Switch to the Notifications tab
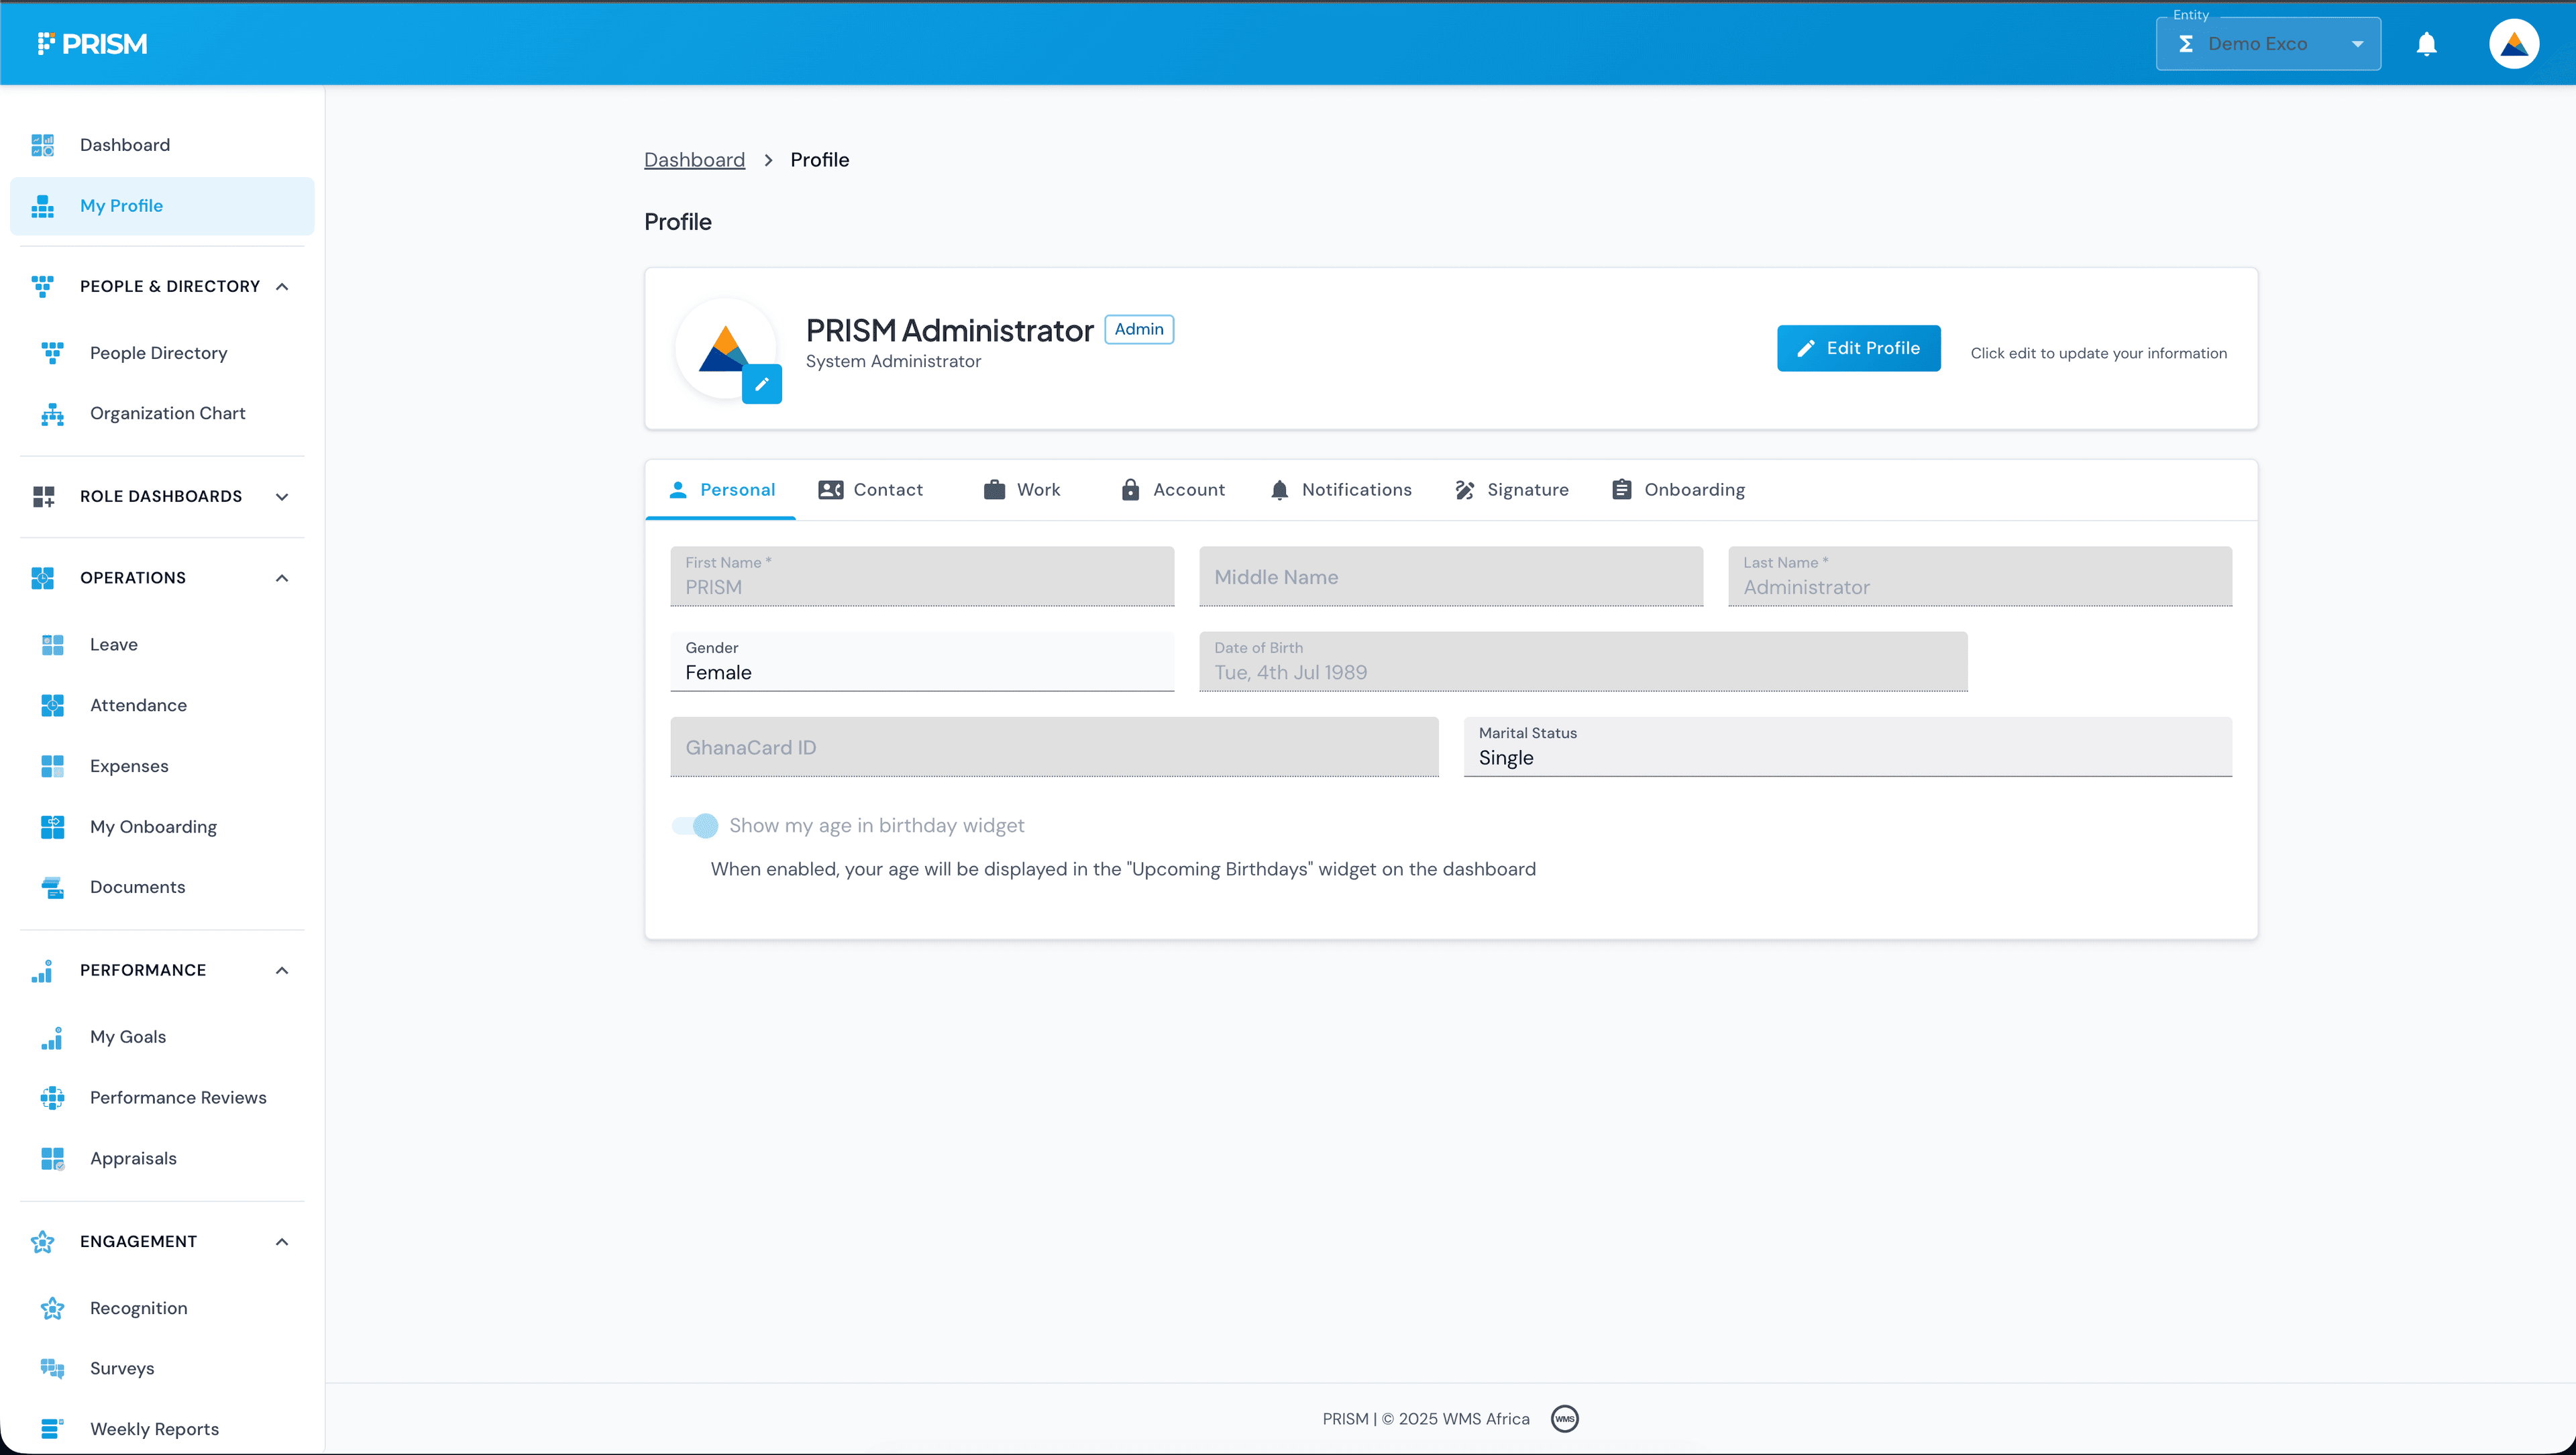 (1341, 489)
